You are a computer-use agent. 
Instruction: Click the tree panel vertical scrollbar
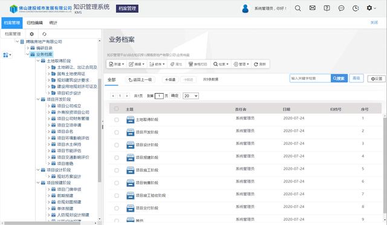[100, 130]
